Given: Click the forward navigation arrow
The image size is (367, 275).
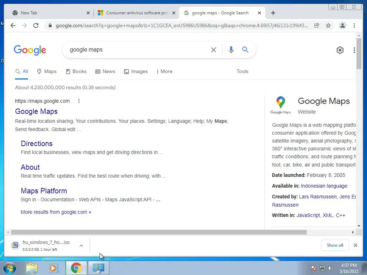Looking at the screenshot, I should pyautogui.click(x=24, y=25).
